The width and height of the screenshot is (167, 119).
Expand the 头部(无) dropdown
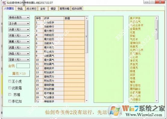click(x=19, y=30)
